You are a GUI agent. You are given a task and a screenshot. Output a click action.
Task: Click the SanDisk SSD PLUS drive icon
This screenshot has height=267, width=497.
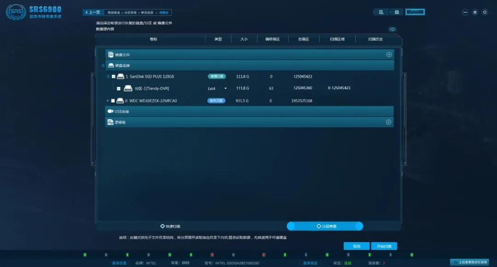point(121,76)
